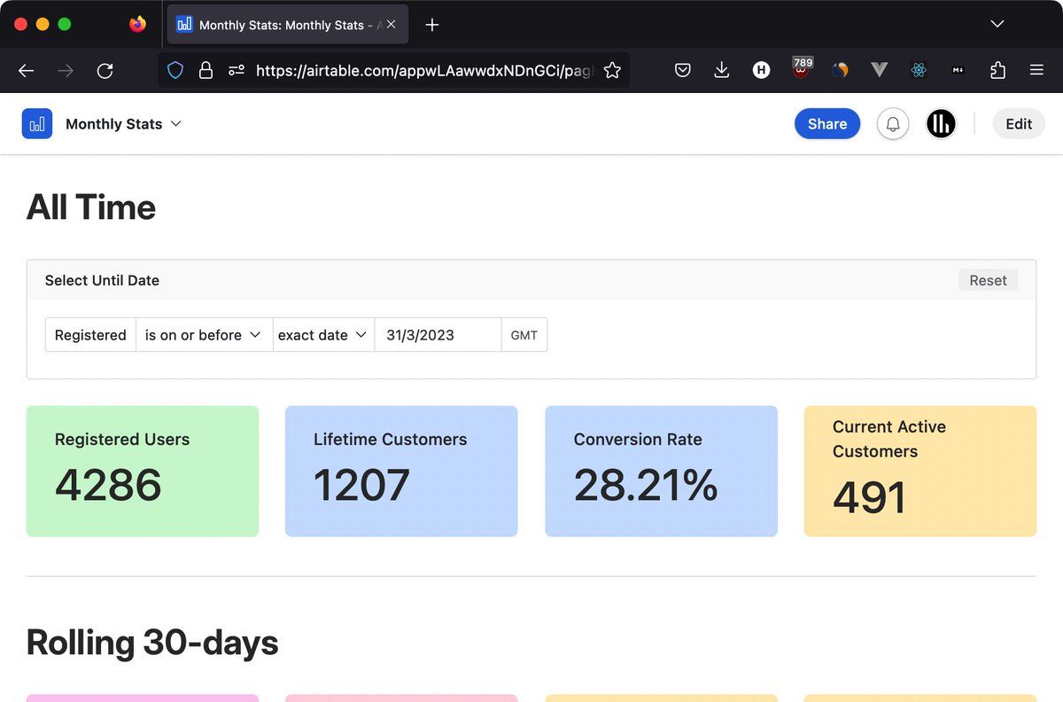Click the notifications bell icon

pyautogui.click(x=893, y=124)
